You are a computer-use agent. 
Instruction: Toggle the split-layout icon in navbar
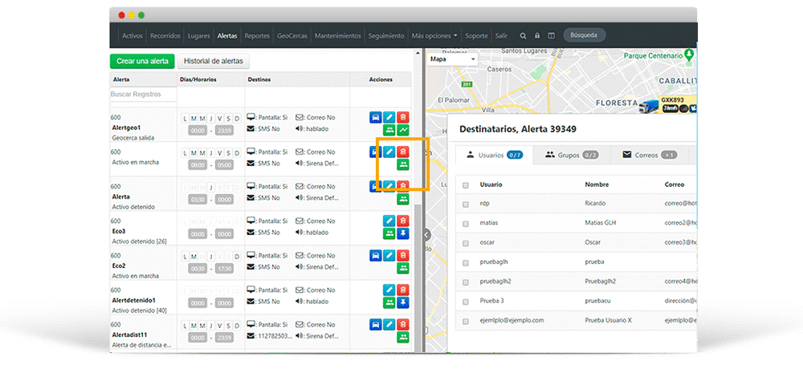point(551,36)
